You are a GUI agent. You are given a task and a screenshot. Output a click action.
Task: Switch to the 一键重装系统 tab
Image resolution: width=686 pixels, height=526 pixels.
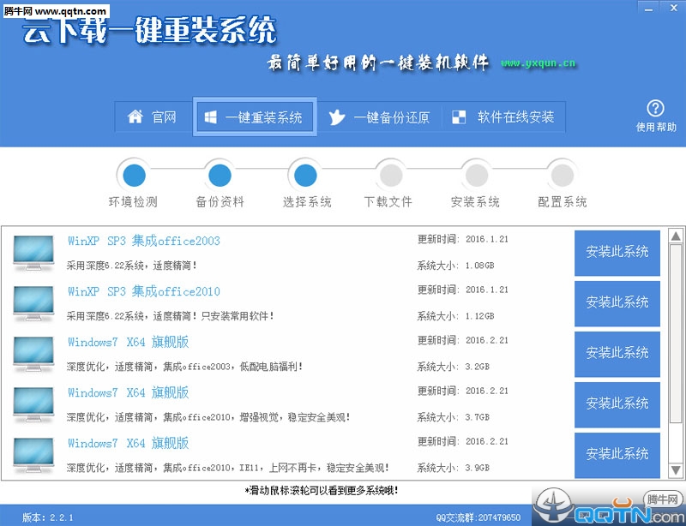(256, 117)
